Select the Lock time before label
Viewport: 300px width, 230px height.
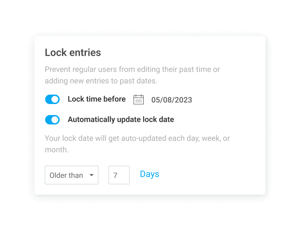pos(96,99)
